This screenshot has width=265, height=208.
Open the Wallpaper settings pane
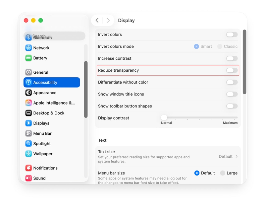click(52, 154)
